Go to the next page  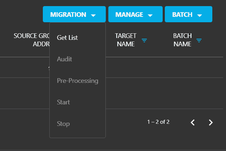point(211,122)
